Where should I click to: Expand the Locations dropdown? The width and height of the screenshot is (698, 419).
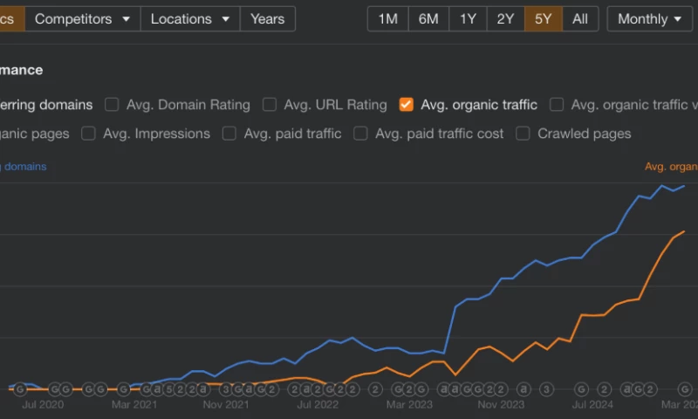click(x=190, y=18)
